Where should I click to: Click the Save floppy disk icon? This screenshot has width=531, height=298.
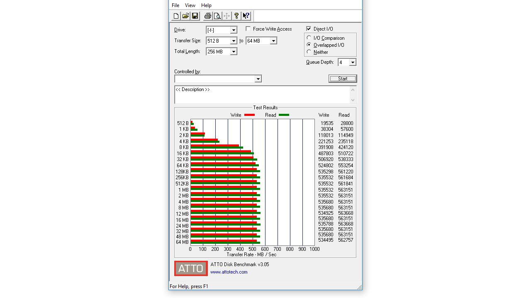coord(195,16)
